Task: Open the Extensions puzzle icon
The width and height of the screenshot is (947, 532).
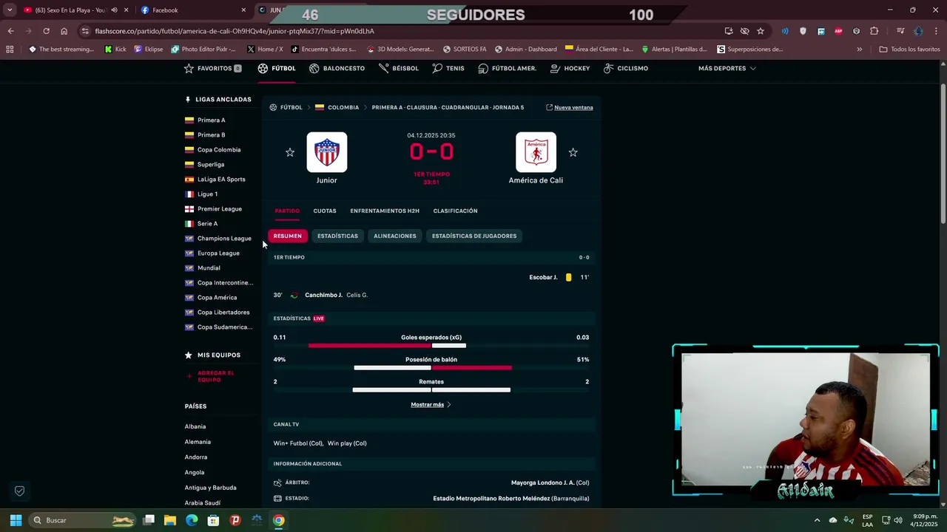Action: pyautogui.click(x=874, y=31)
